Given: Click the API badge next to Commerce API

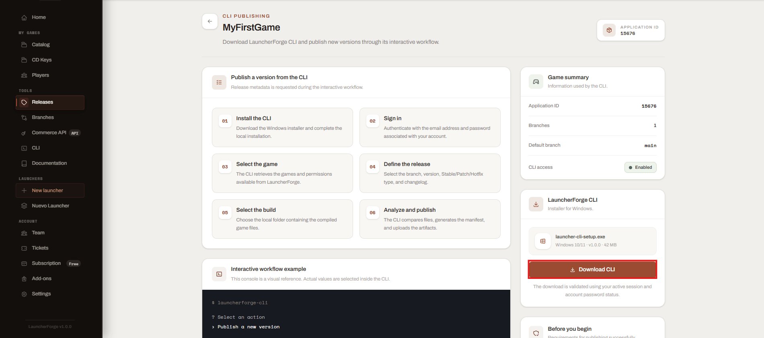Looking at the screenshot, I should point(75,133).
